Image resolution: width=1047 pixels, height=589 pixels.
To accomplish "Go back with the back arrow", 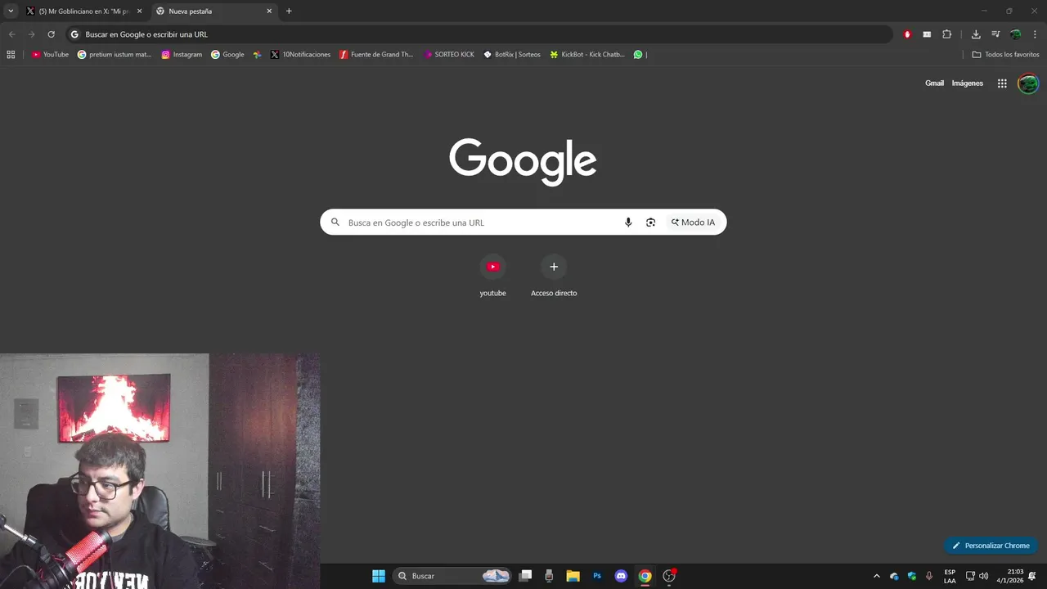I will tap(11, 34).
